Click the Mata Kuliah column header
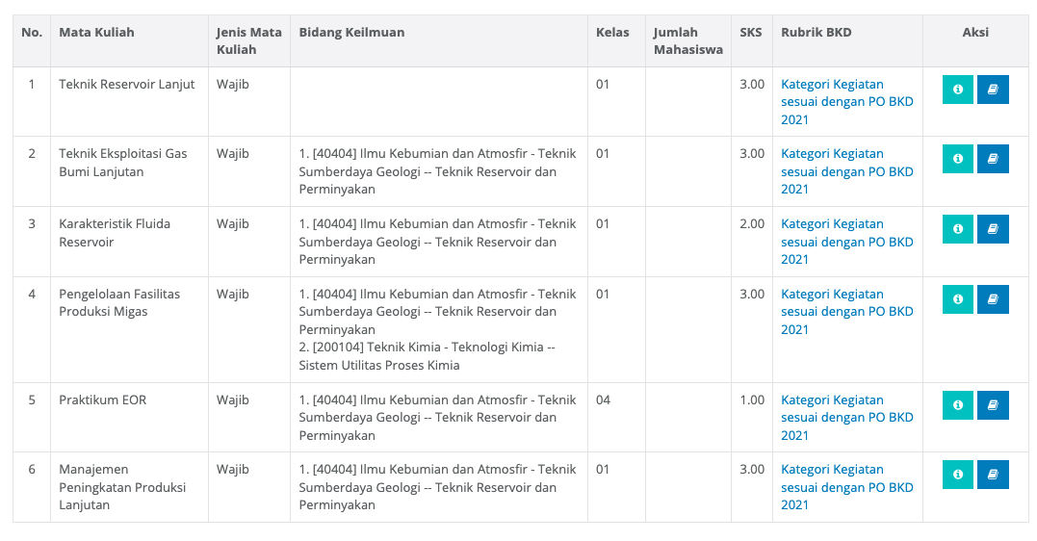 coord(96,33)
